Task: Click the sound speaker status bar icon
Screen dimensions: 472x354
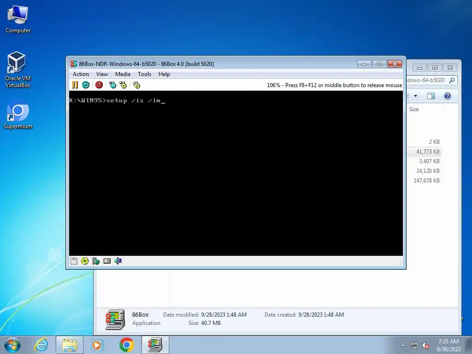Action: (118, 261)
